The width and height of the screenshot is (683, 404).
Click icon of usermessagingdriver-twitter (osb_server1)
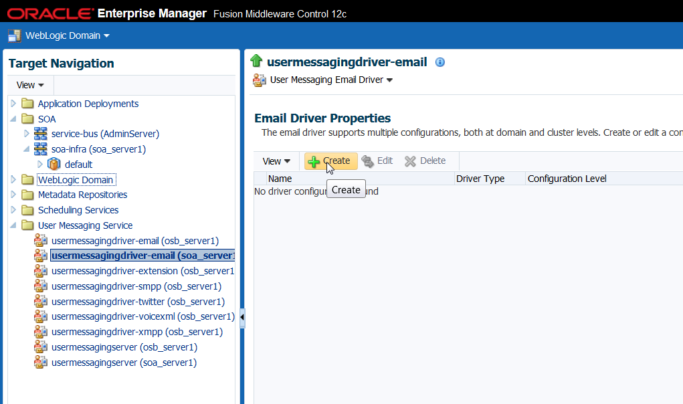click(41, 301)
